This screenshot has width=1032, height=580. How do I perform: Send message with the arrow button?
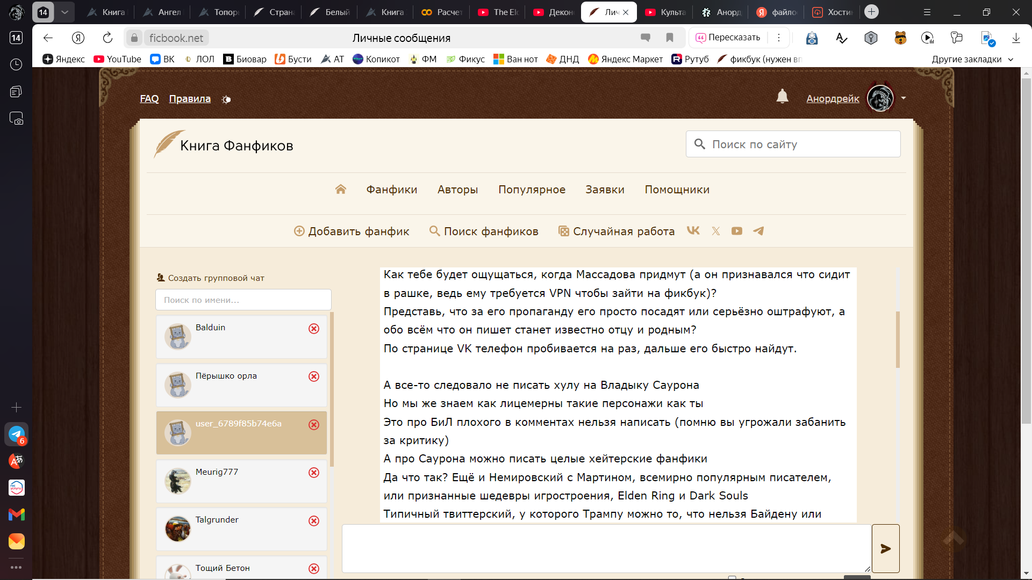885,548
